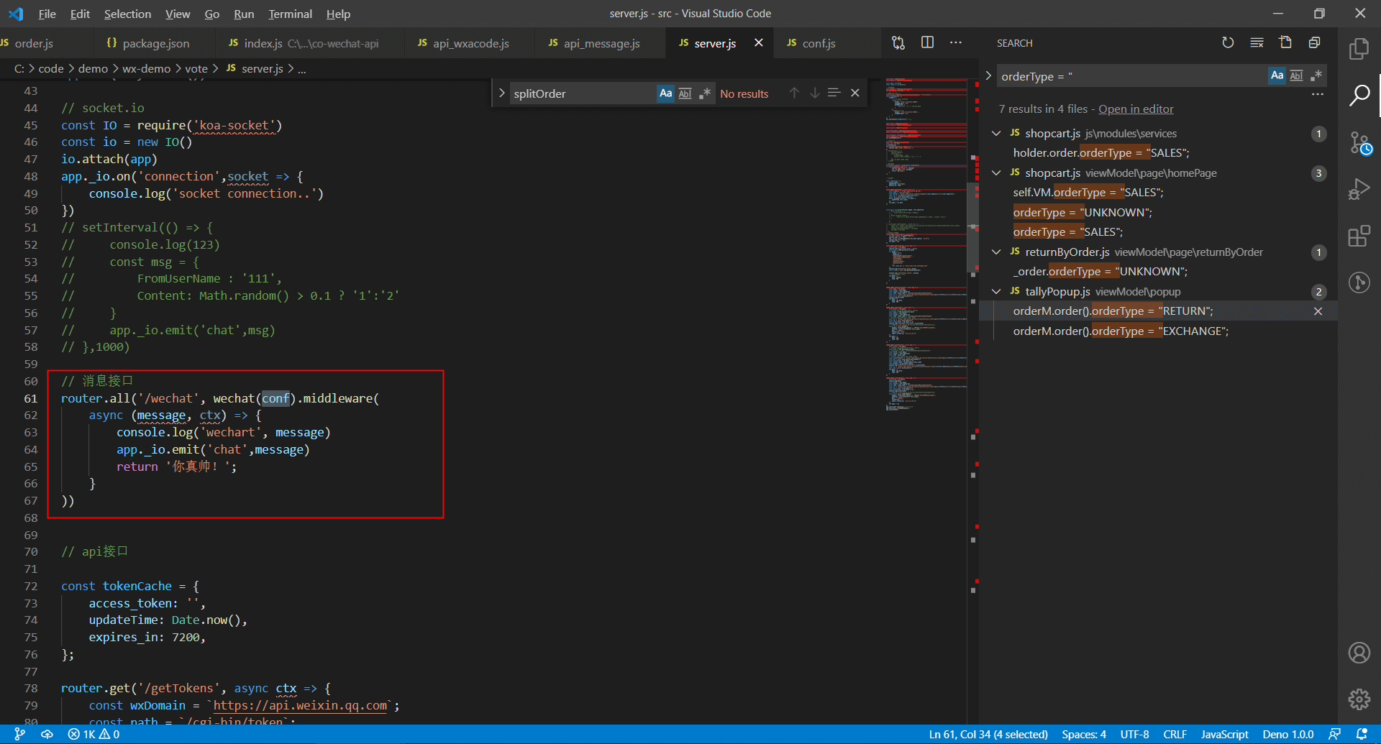Open editor More Actions menu
This screenshot has width=1381, height=744.
coord(956,43)
